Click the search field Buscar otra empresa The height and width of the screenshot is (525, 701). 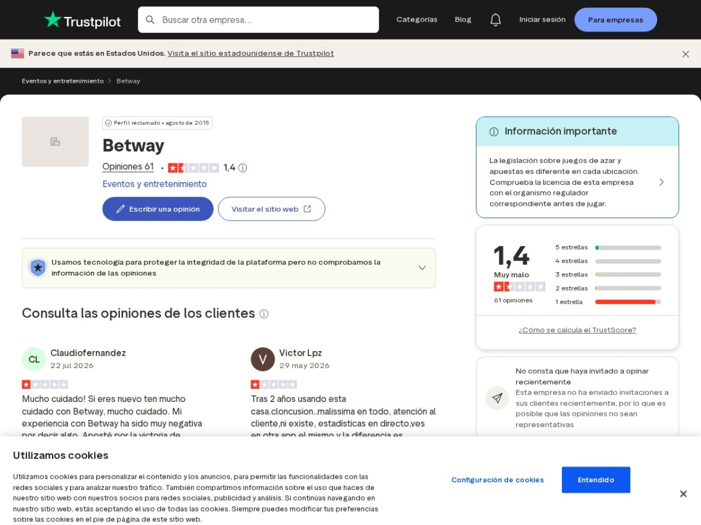click(x=258, y=20)
